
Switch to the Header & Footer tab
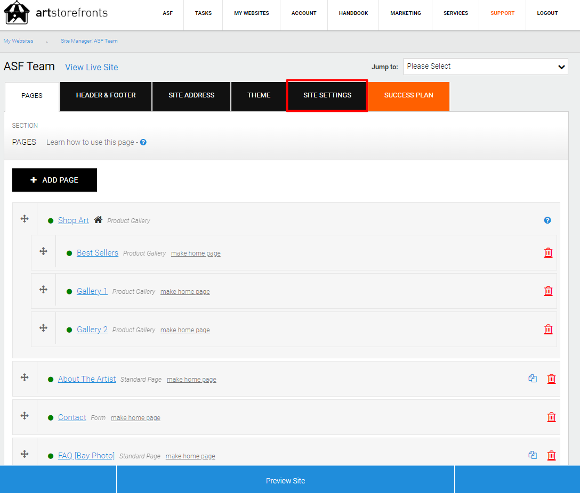click(106, 96)
